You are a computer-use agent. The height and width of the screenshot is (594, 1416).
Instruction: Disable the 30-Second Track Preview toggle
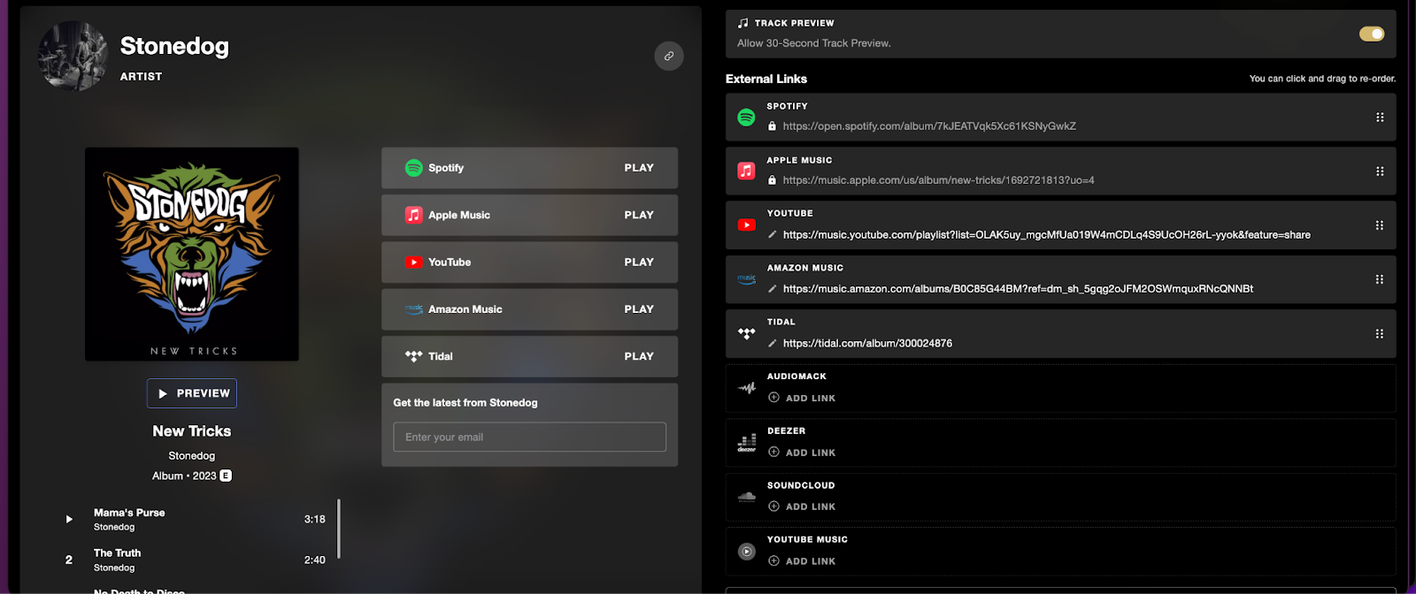[1372, 34]
